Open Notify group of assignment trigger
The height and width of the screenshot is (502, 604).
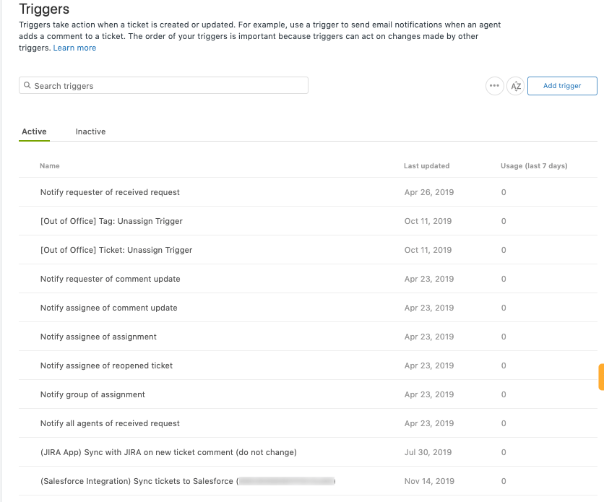coord(92,394)
